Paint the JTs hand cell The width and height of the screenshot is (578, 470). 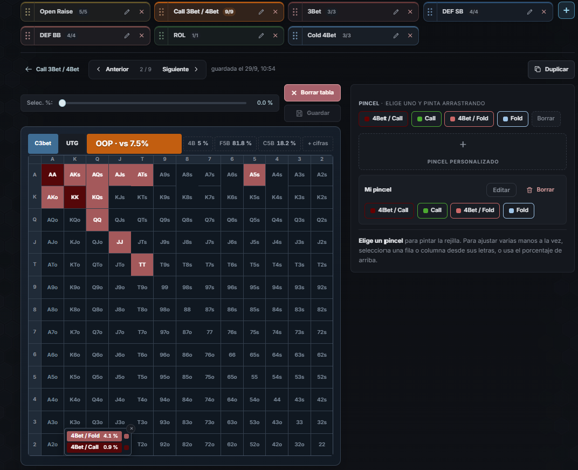coord(142,242)
